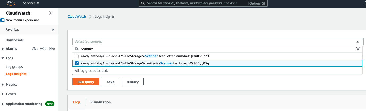The width and height of the screenshot is (366, 111).
Task: Collapse the Logs section triangle
Action: click(x=3, y=58)
